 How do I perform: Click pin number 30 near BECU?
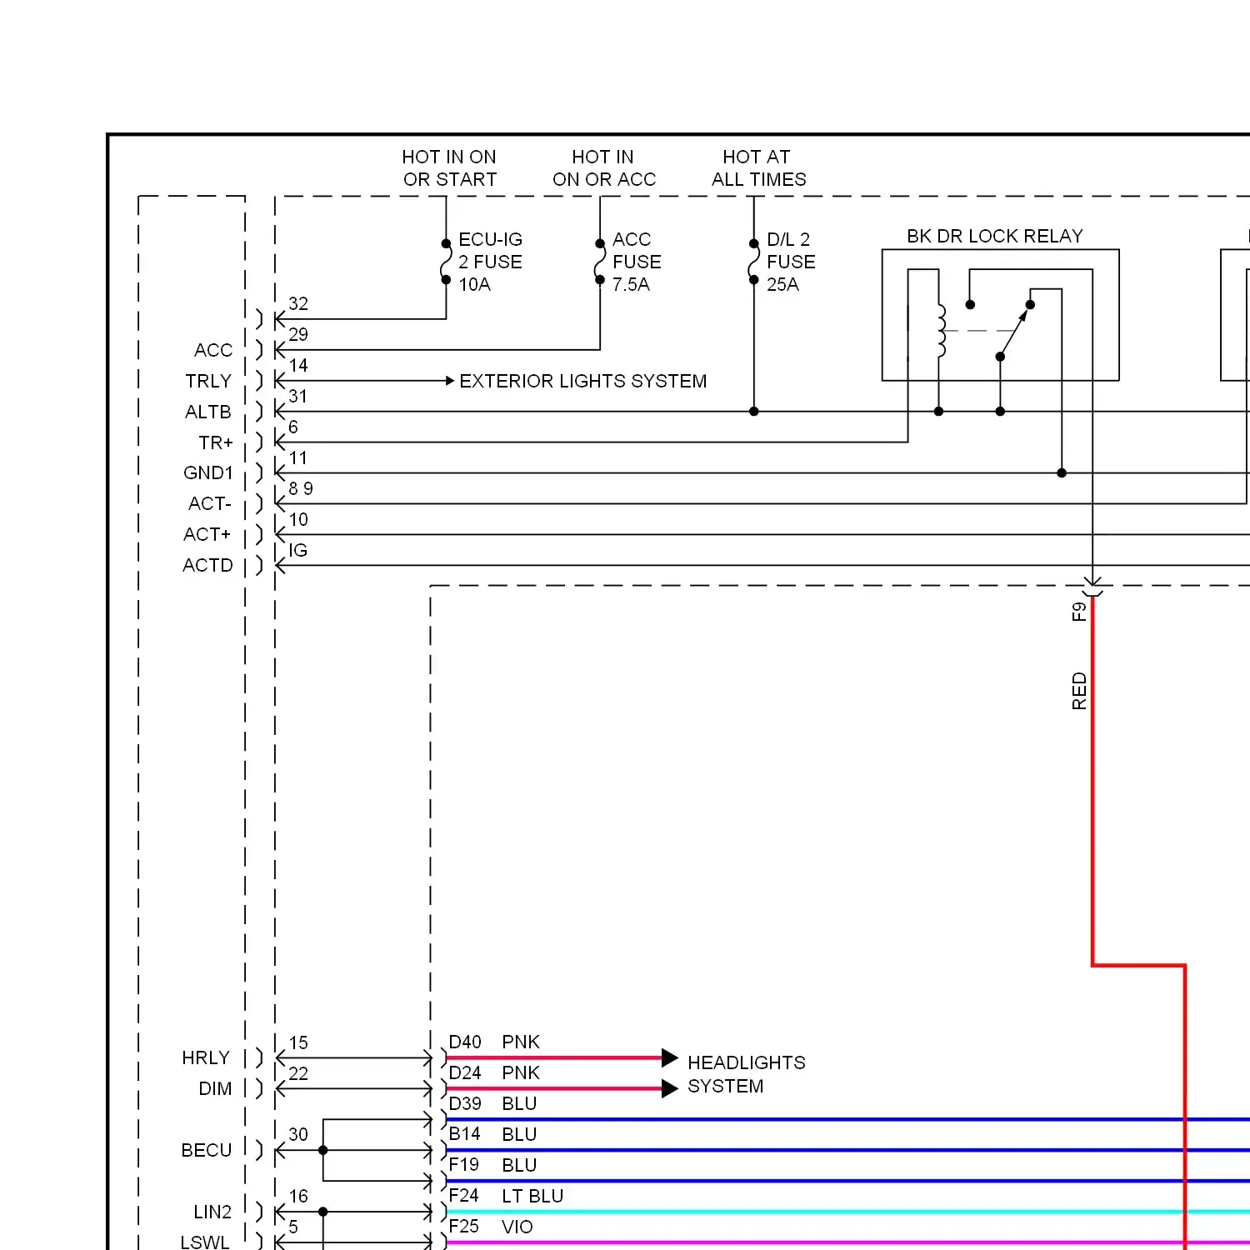298,1134
